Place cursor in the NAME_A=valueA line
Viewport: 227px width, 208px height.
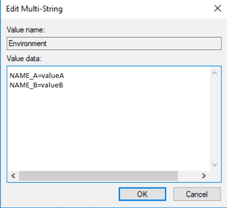pyautogui.click(x=37, y=76)
